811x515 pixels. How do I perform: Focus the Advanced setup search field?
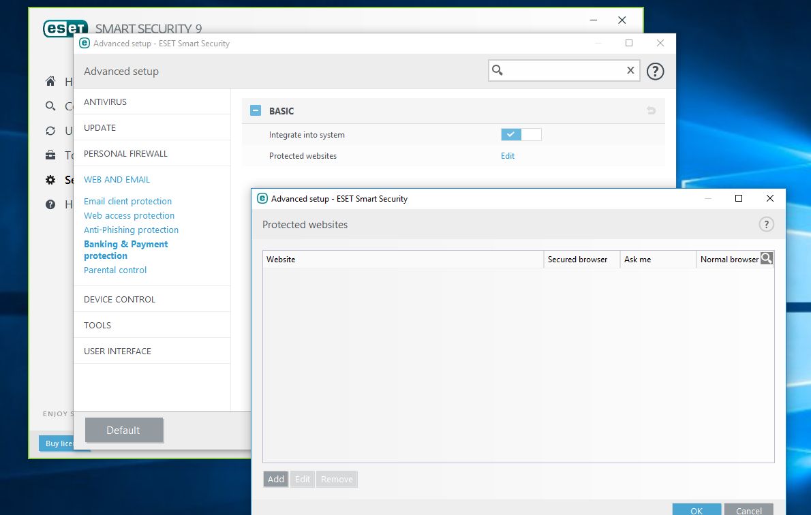tap(564, 70)
